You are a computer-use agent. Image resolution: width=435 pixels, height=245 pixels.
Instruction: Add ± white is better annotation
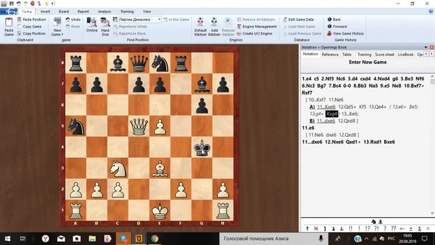point(411,229)
